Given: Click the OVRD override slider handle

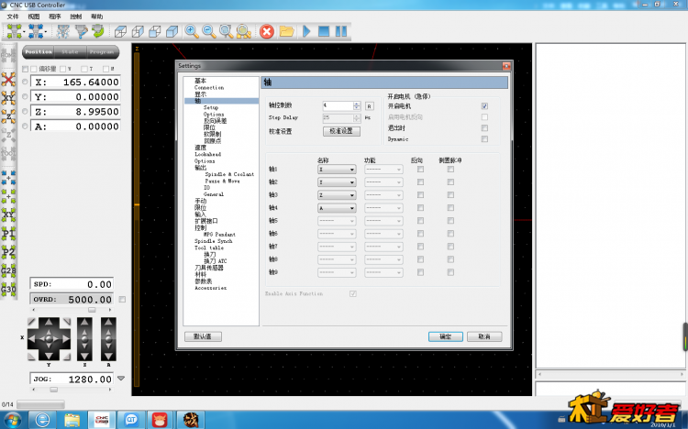Looking at the screenshot, I should [92, 310].
